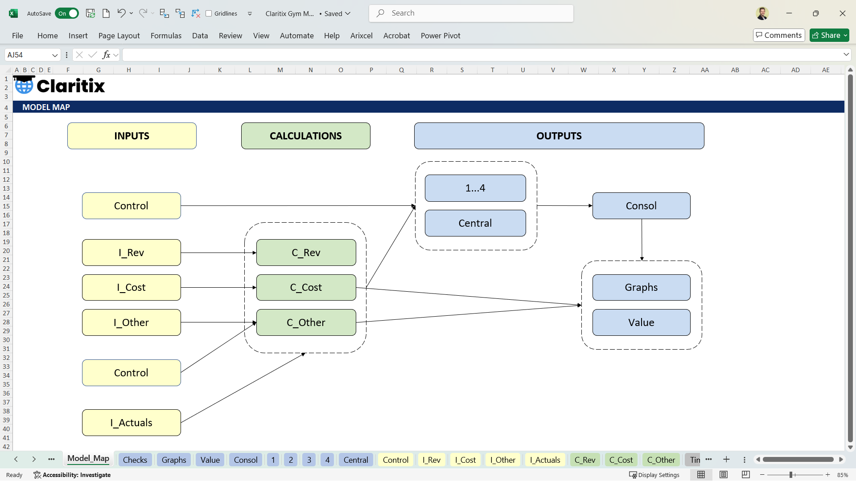Click the Save icon in the quick access toolbar
The height and width of the screenshot is (481, 856).
click(91, 13)
